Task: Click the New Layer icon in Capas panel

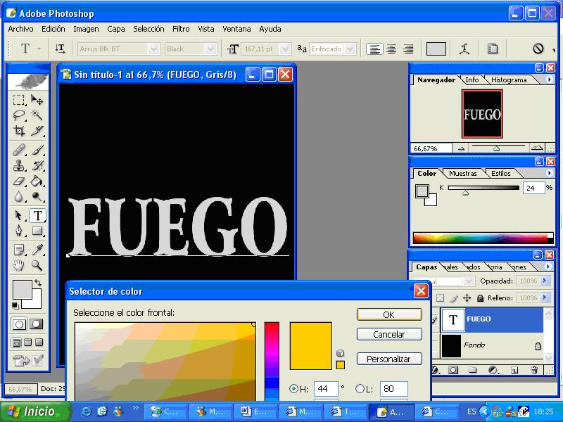Action: pos(513,369)
